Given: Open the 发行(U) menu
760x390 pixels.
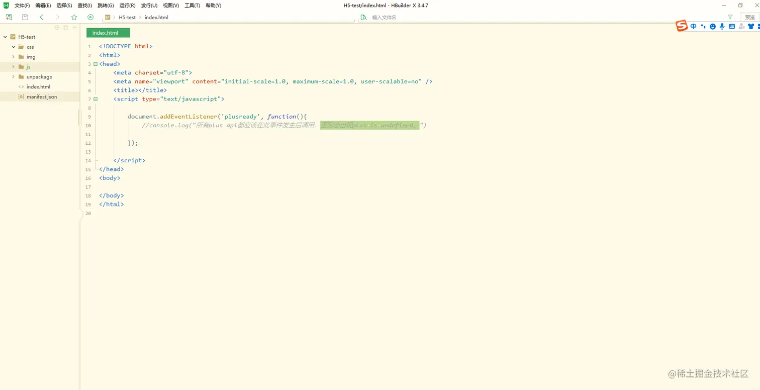Looking at the screenshot, I should [x=149, y=6].
